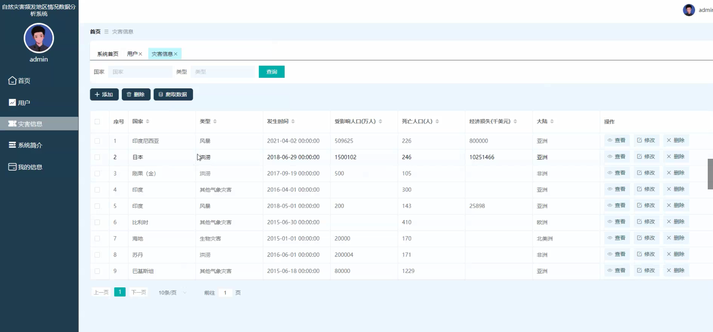
Task: Focus the 类型 search field
Action: pos(222,72)
